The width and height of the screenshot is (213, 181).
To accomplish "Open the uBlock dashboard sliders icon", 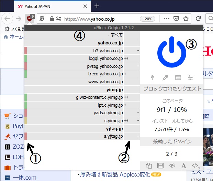I will 191,77.
